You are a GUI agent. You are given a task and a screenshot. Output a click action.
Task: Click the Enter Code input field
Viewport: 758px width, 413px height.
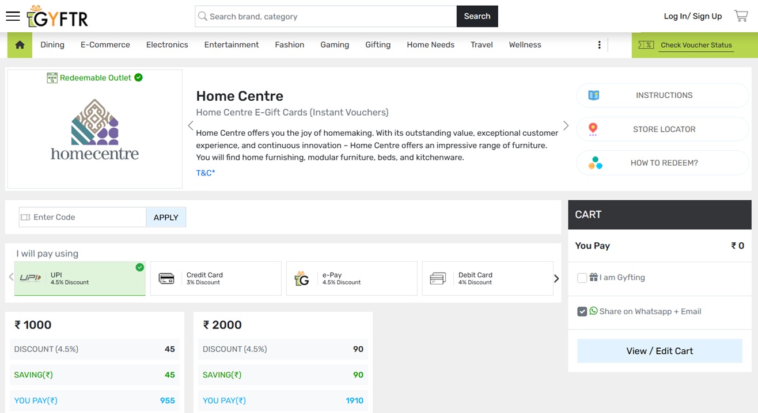[x=86, y=217]
